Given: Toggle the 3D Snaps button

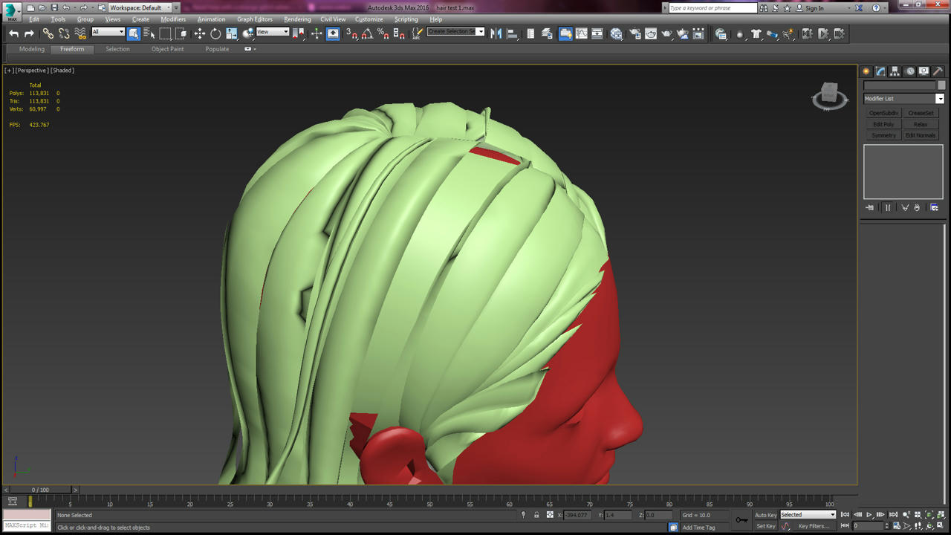Looking at the screenshot, I should point(352,33).
